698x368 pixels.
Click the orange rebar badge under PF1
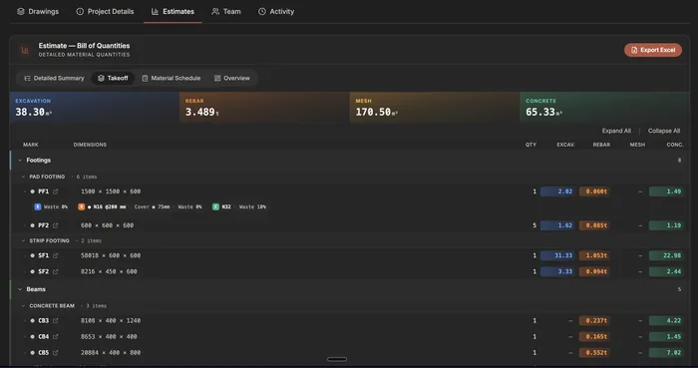tap(81, 206)
